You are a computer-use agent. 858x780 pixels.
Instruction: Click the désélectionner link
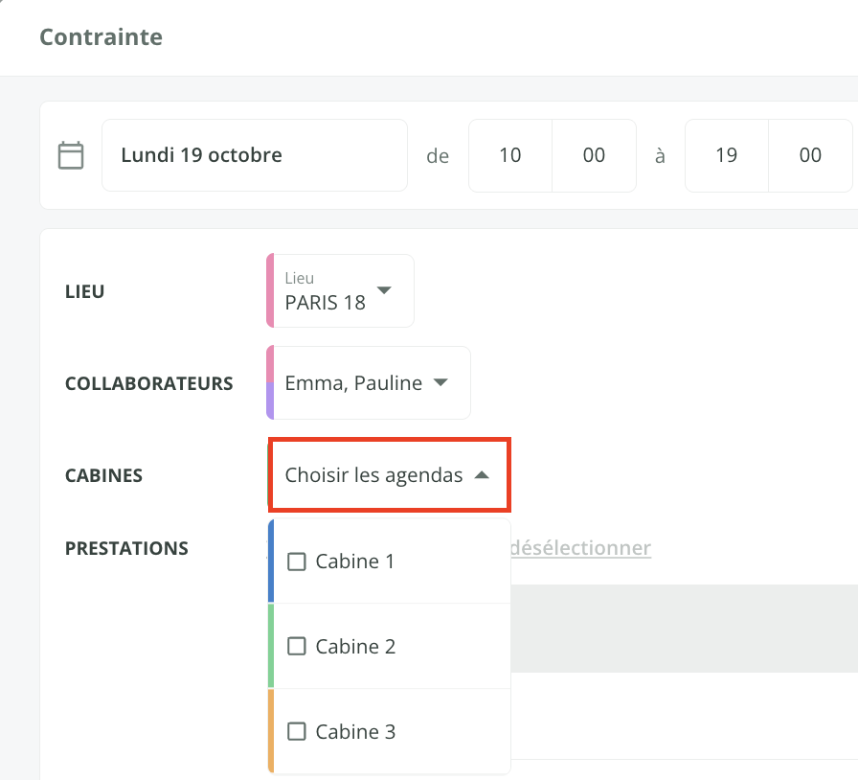point(580,548)
